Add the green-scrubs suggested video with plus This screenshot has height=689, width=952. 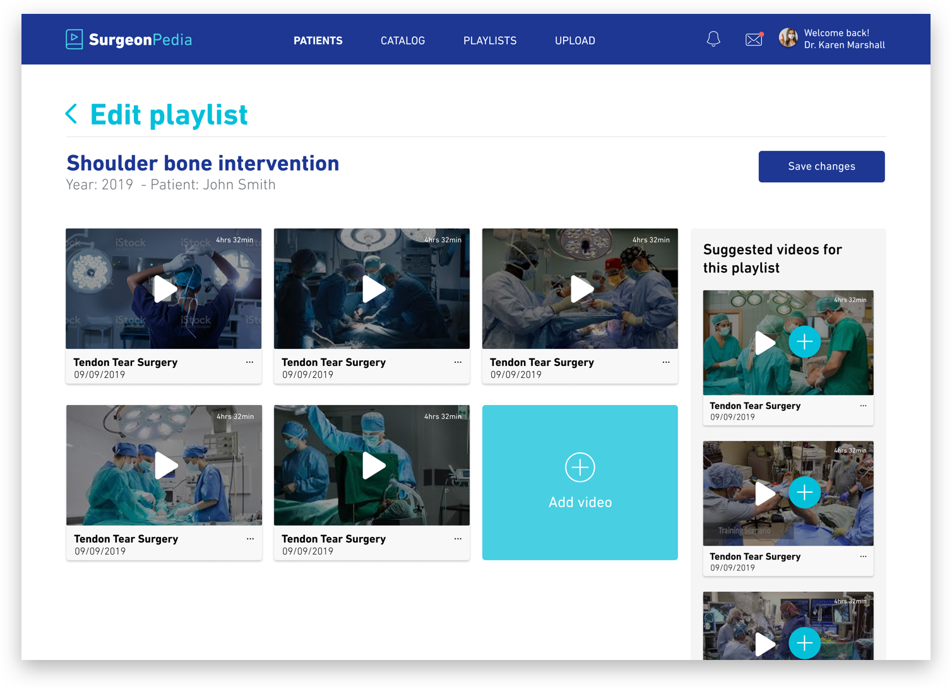[805, 342]
